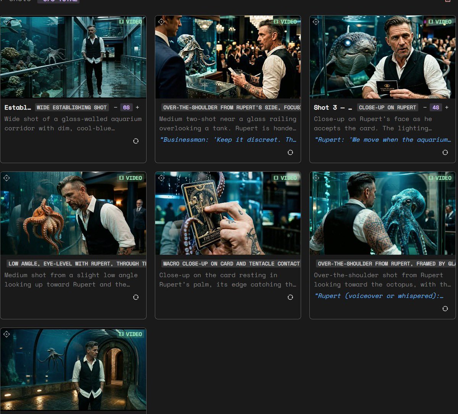Click move handle on the Shot 3 close-up card
Image resolution: width=458 pixels, height=414 pixels.
pos(316,22)
